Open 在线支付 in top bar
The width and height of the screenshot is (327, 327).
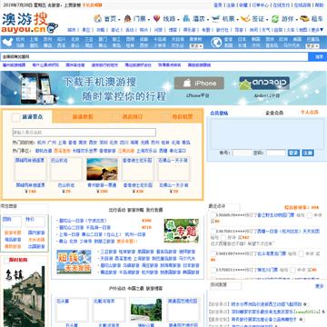click(x=282, y=5)
